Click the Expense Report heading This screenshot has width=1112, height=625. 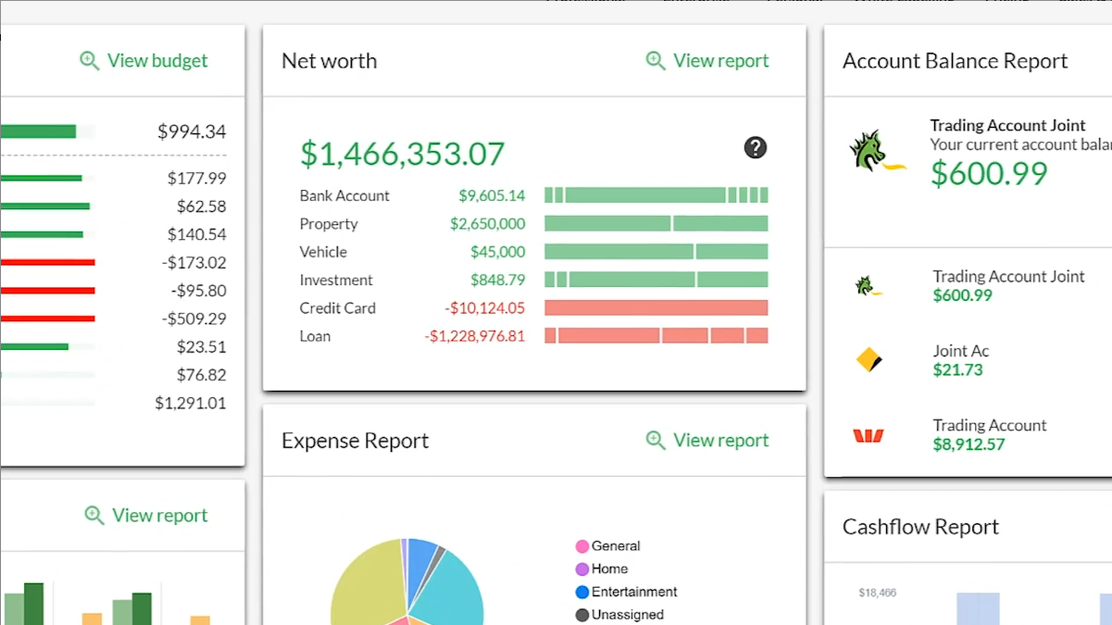coord(355,440)
